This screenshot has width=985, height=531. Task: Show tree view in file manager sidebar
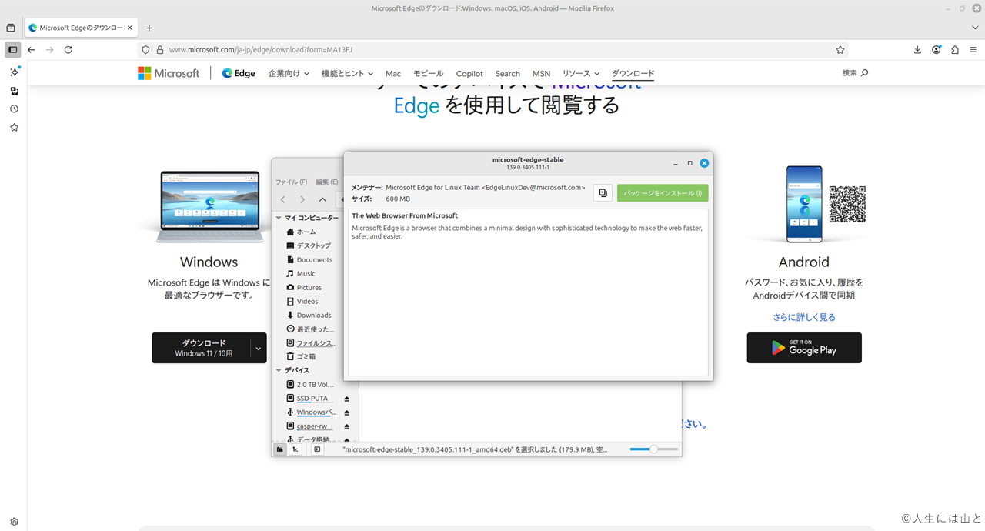coord(295,449)
